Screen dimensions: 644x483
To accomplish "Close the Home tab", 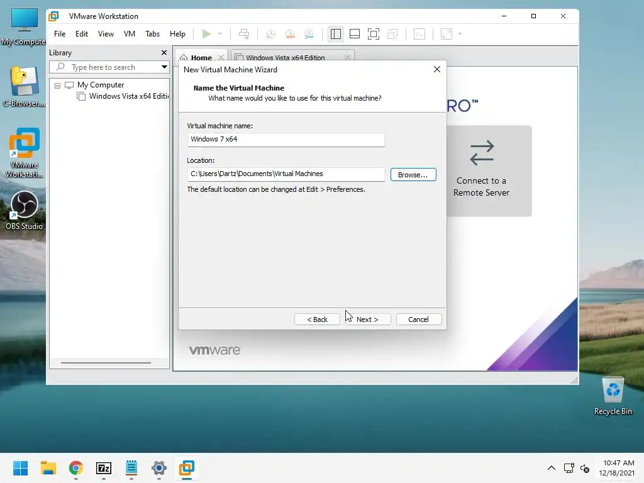I will (221, 57).
